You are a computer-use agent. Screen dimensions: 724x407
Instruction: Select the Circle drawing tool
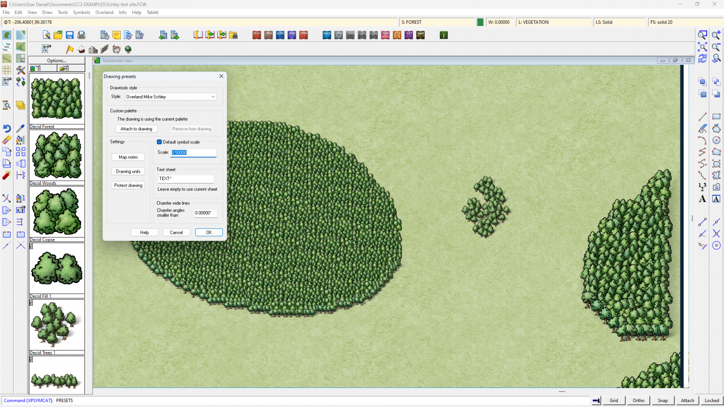[x=716, y=140]
